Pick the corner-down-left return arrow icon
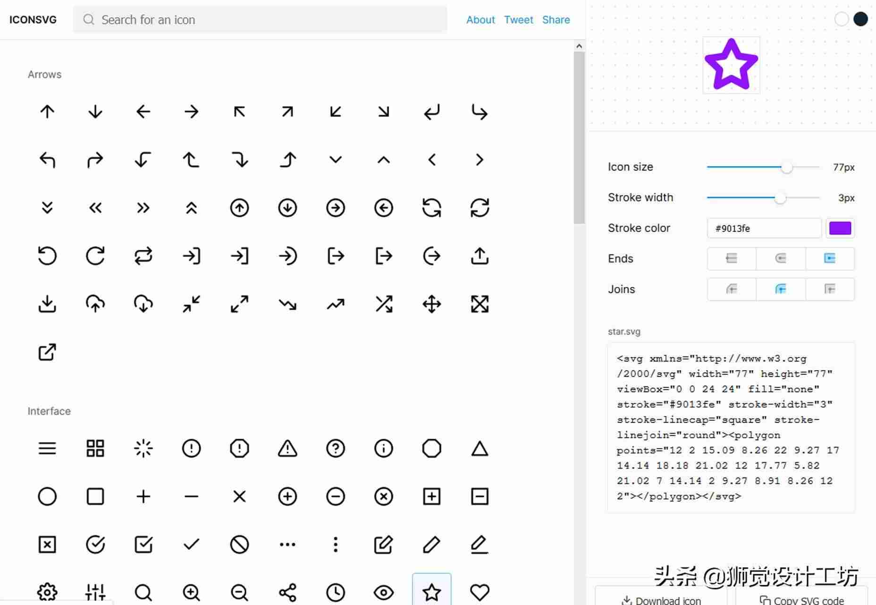 click(432, 112)
